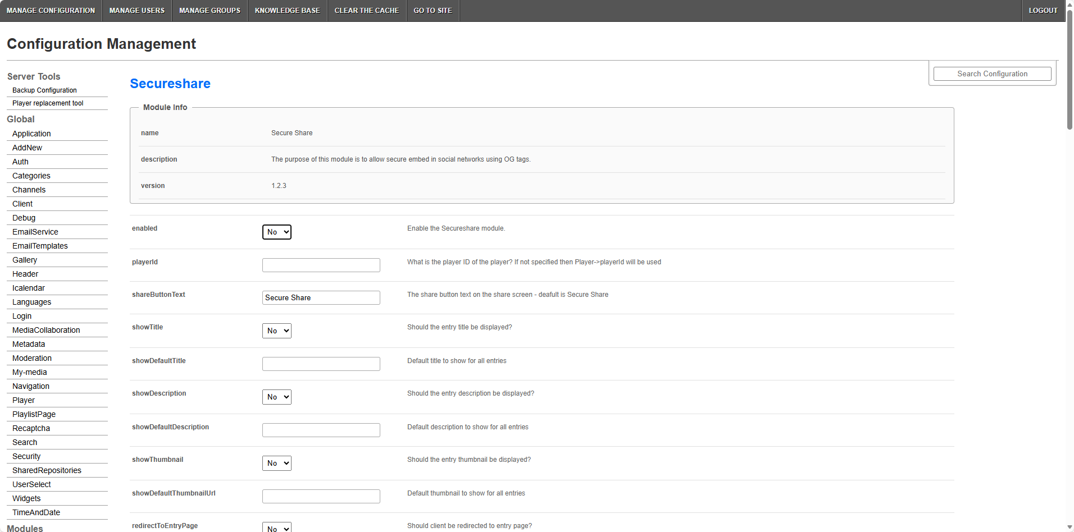Click the showDefaultTitle input box
The height and width of the screenshot is (532, 1074).
point(321,364)
